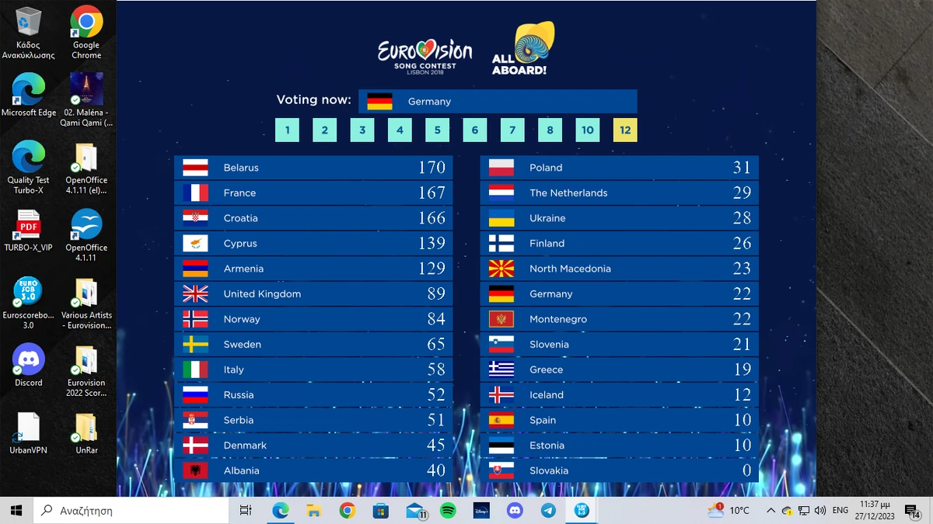
Task: Open Spotify from the taskbar
Action: 448,511
